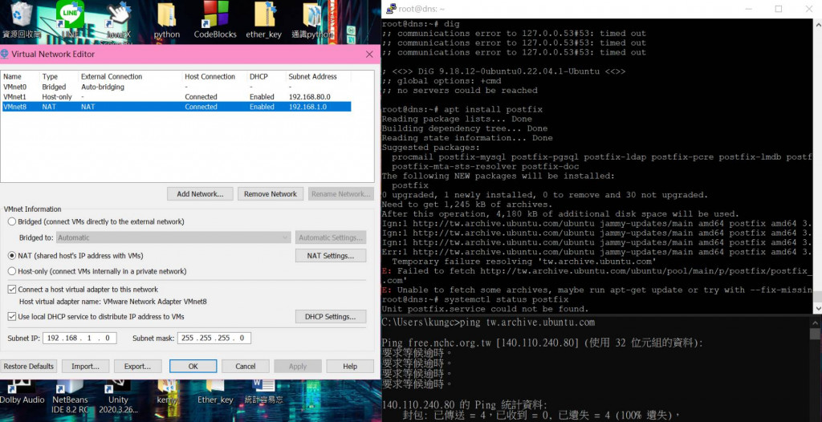
Task: Select the NAT shared host IP option
Action: point(11,256)
